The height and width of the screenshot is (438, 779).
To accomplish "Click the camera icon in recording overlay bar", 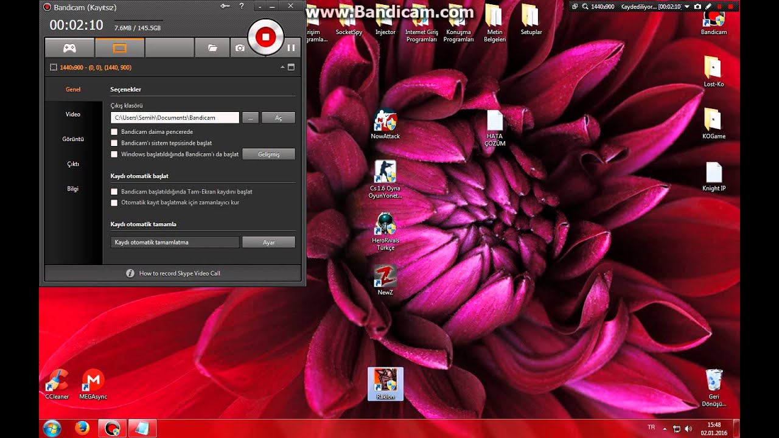I will tap(697, 6).
